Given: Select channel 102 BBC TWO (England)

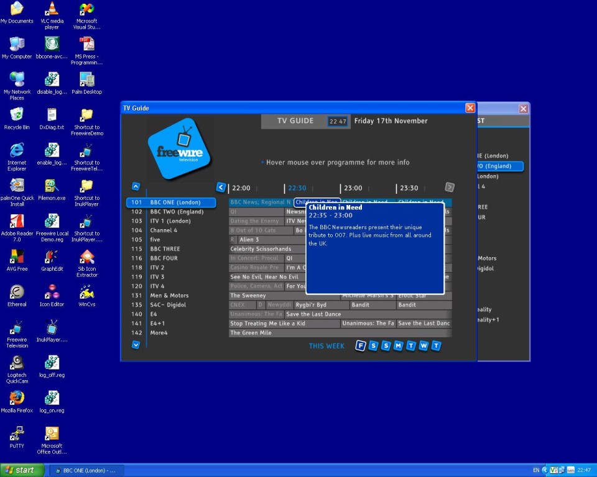Looking at the screenshot, I should [172, 212].
